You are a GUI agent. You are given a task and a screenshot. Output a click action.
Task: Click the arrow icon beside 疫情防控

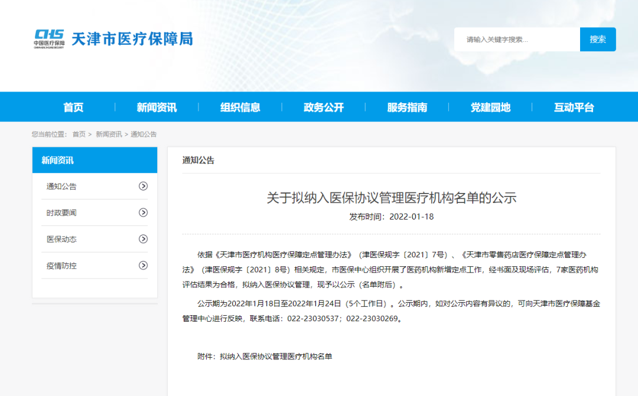click(143, 265)
